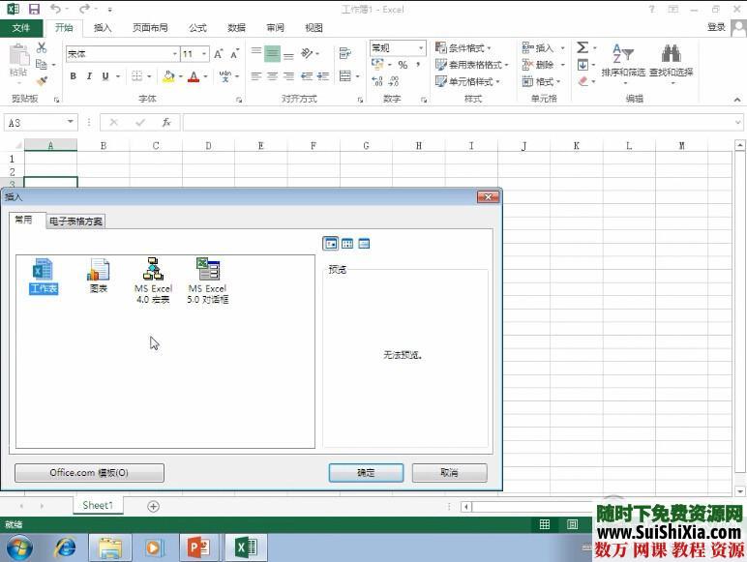The height and width of the screenshot is (562, 747).
Task: Open the 页面布局 ribbon tab
Action: [x=150, y=28]
